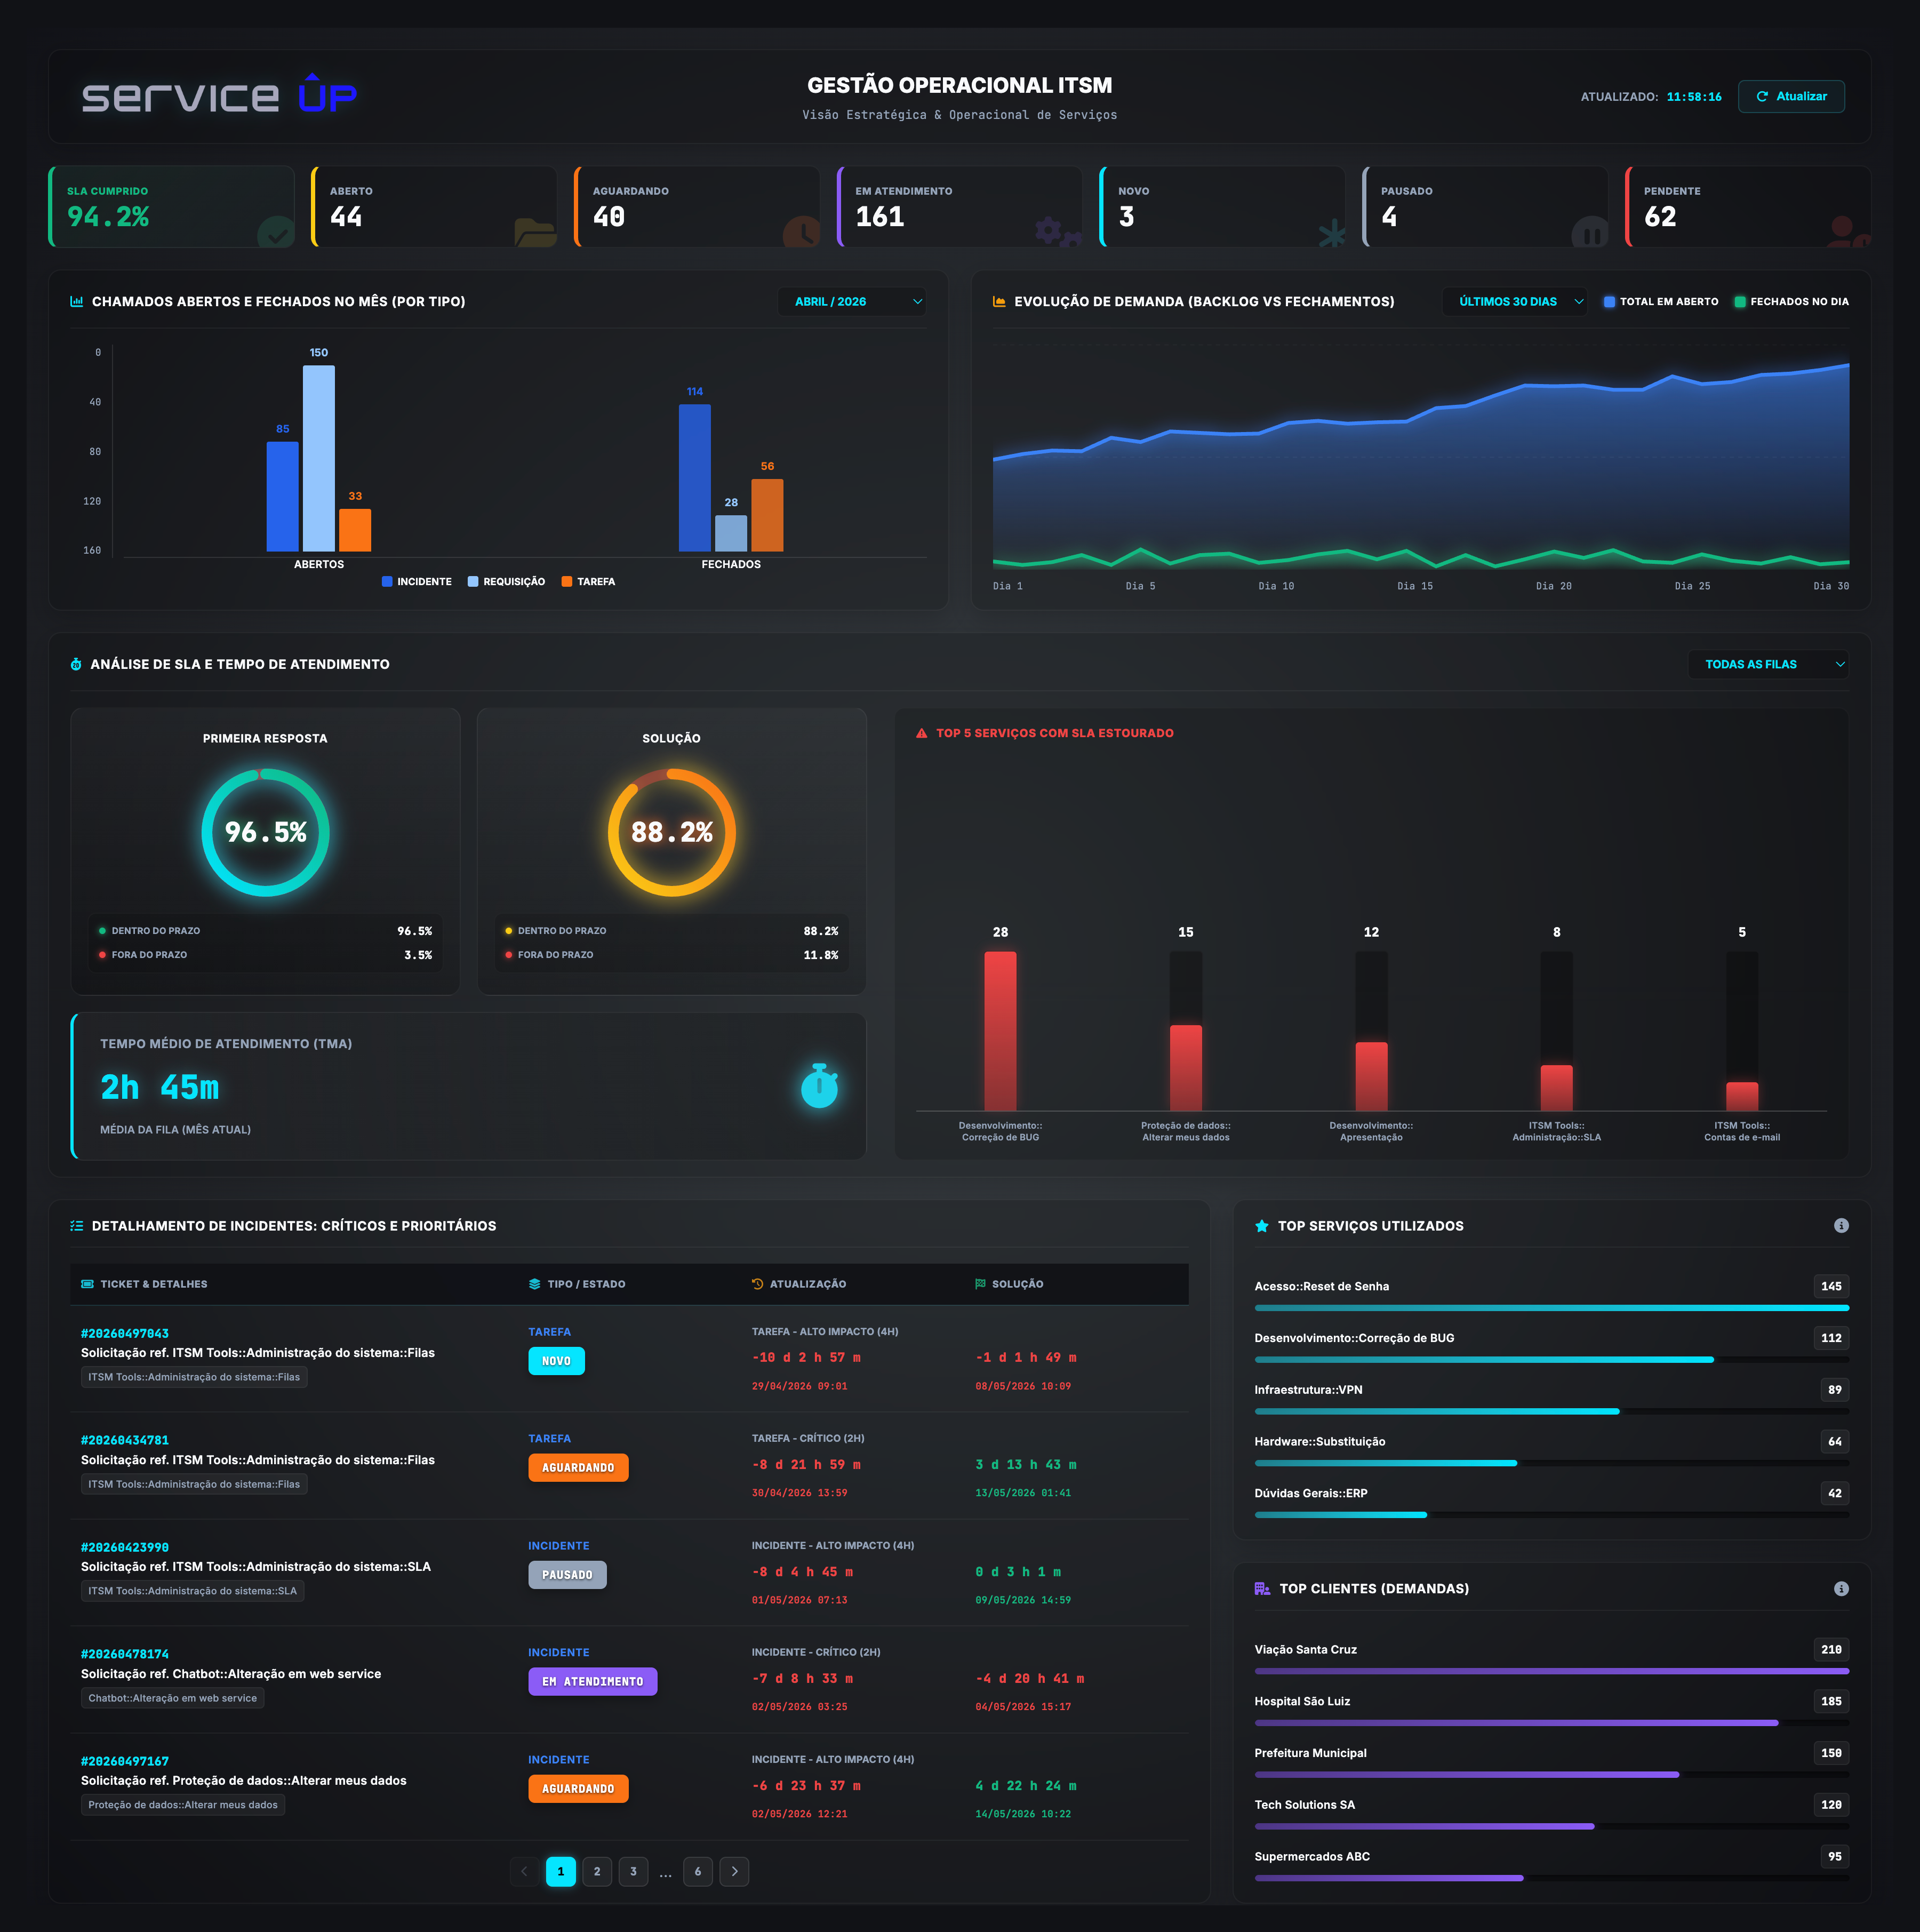Click the Solução 88.2% donut gauge
The image size is (1920, 1932).
coord(671,833)
